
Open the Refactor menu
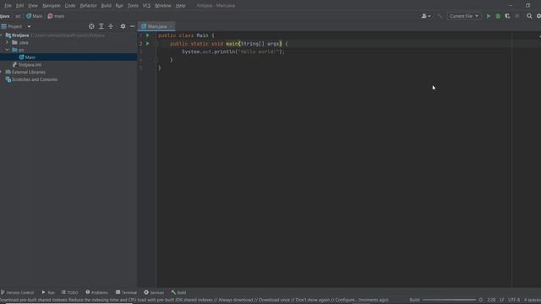88,6
